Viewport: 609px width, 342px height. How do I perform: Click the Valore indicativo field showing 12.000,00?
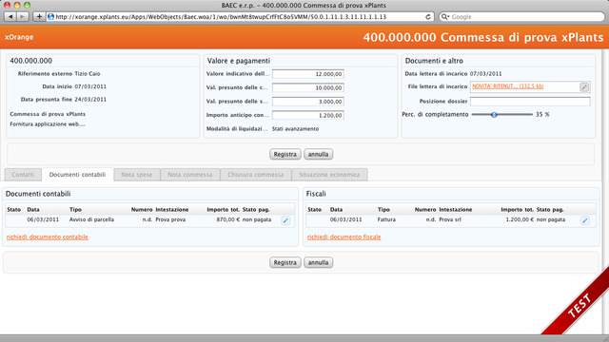(308, 74)
